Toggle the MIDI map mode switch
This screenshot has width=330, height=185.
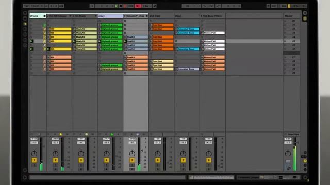(284, 6)
